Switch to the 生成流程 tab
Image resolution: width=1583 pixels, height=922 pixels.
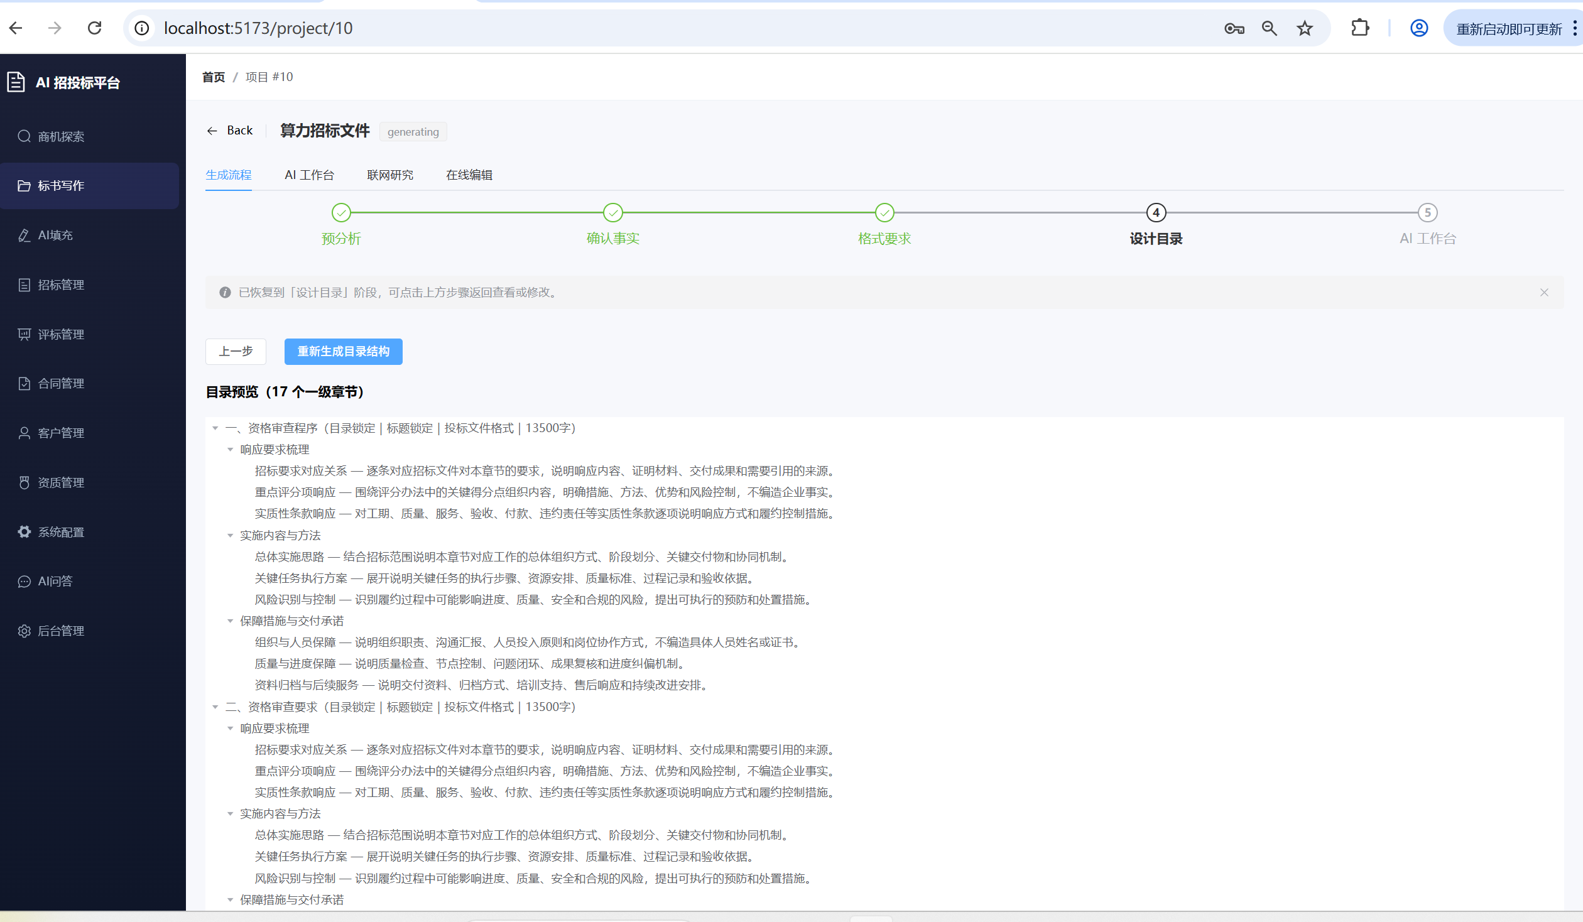click(229, 175)
